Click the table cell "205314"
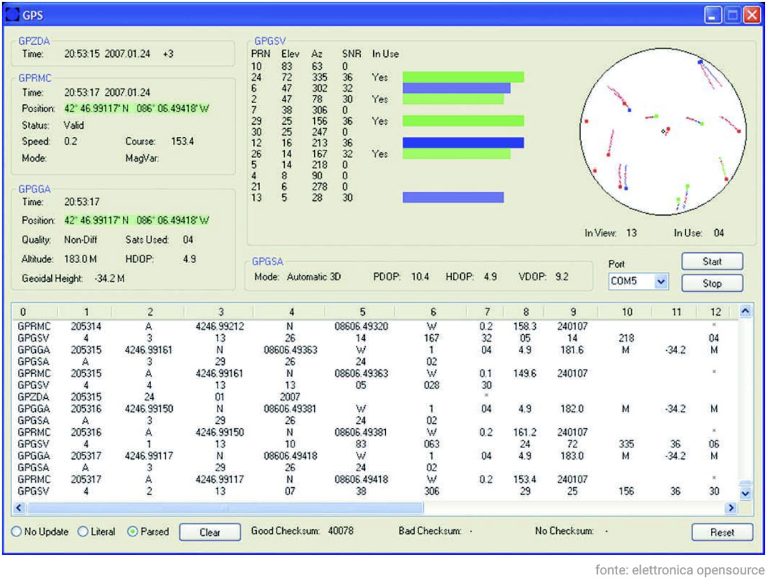The width and height of the screenshot is (768, 580). point(86,326)
